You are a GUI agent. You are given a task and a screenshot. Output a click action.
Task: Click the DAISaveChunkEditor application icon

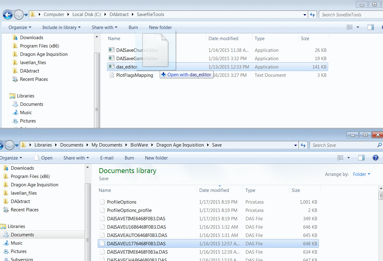click(111, 50)
